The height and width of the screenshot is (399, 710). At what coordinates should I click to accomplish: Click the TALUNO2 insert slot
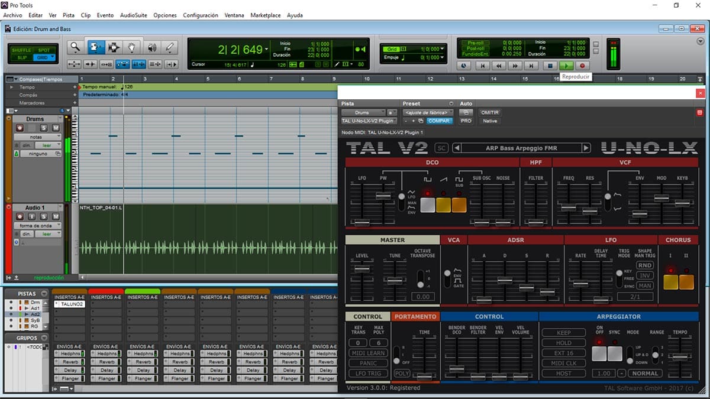(70, 304)
